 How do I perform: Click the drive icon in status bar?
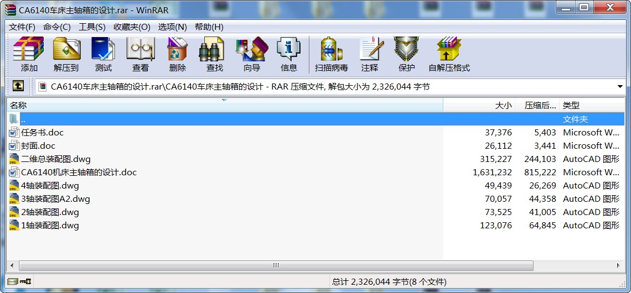13,282
